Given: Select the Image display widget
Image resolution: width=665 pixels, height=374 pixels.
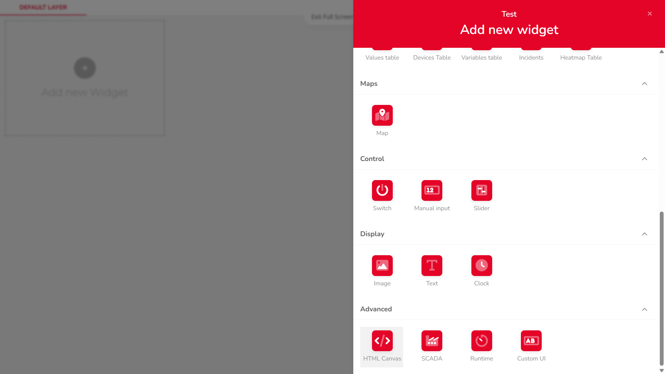Looking at the screenshot, I should pos(382,266).
